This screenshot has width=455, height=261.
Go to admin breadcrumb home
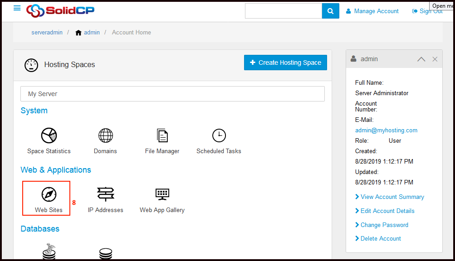point(92,33)
